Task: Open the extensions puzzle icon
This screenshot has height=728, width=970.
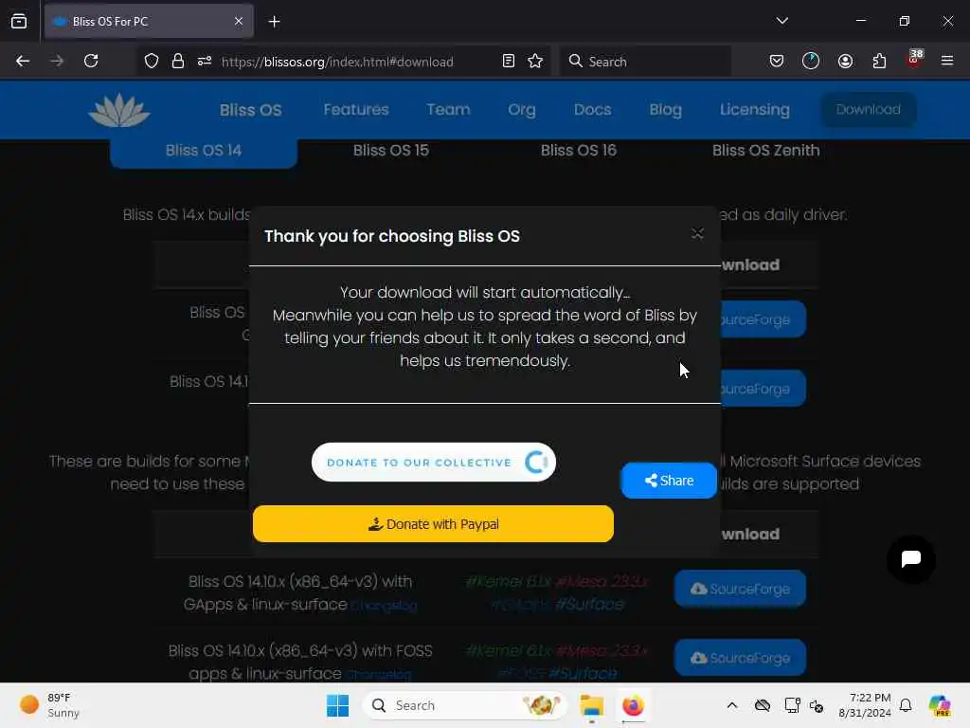Action: tap(879, 62)
